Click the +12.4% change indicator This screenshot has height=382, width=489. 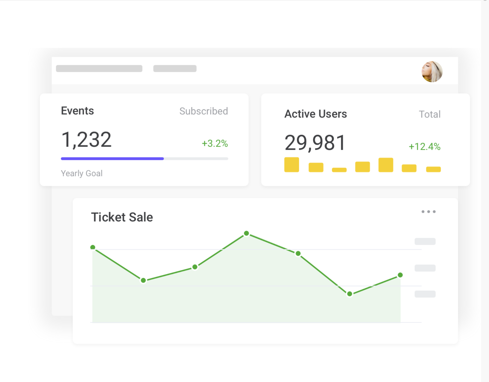pyautogui.click(x=425, y=146)
